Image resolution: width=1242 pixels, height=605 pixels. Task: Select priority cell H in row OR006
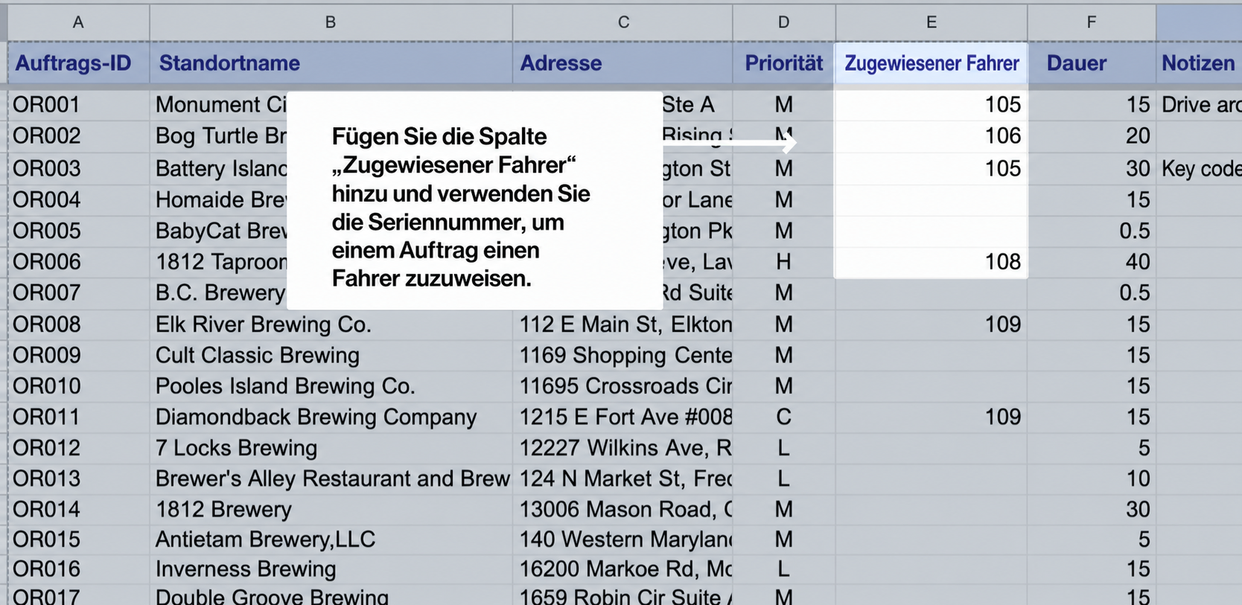pos(784,262)
